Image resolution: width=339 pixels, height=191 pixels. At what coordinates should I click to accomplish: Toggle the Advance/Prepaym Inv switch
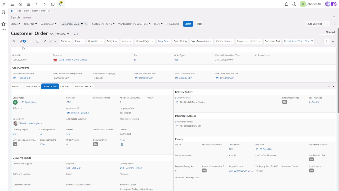click(x=204, y=170)
